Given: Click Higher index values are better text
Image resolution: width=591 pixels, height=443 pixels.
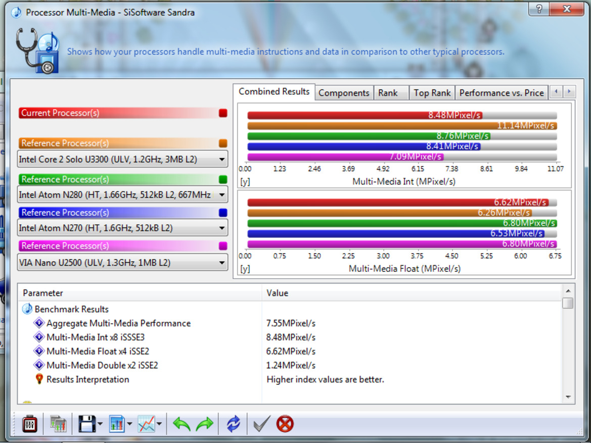Looking at the screenshot, I should click(x=325, y=379).
